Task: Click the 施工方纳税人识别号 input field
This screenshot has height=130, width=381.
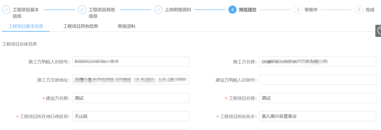Action: (131, 61)
